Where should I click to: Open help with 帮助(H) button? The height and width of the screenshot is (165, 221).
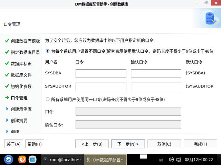pos(35,144)
